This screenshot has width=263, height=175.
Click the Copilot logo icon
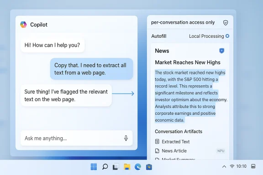pyautogui.click(x=23, y=25)
